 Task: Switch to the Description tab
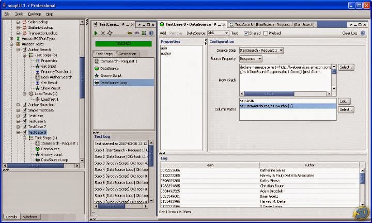pos(128,54)
